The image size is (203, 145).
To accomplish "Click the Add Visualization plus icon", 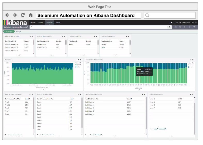I will 194,27.
